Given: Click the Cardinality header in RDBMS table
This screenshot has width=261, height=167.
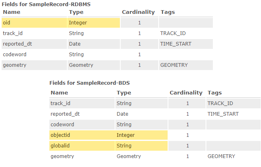Looking at the screenshot, I should [139, 12].
